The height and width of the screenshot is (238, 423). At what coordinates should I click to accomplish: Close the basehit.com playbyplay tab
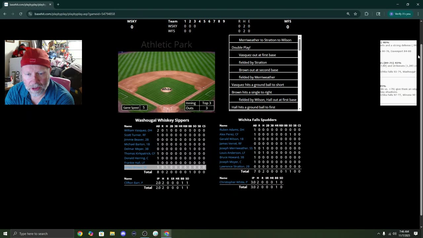pyautogui.click(x=50, y=5)
